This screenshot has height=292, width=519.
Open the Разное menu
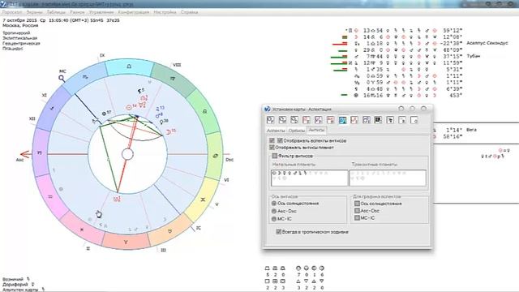point(77,12)
